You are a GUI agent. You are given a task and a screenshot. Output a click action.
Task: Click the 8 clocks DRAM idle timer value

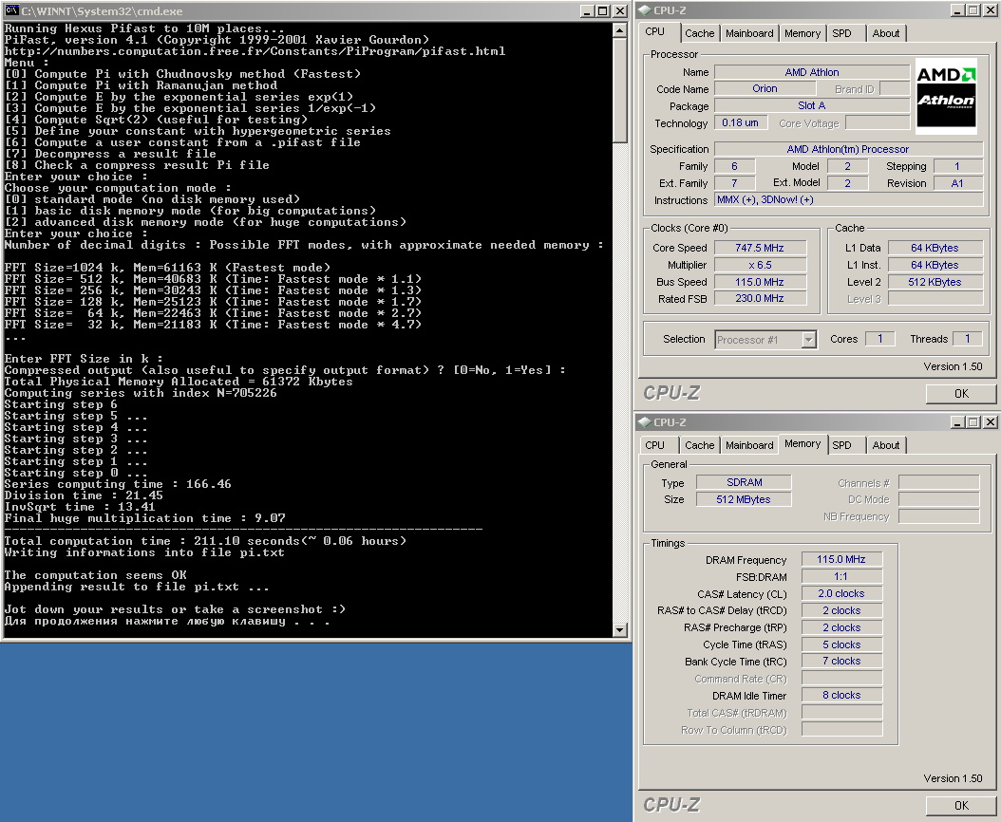[841, 695]
